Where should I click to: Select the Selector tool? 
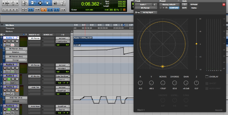click(x=40, y=3)
